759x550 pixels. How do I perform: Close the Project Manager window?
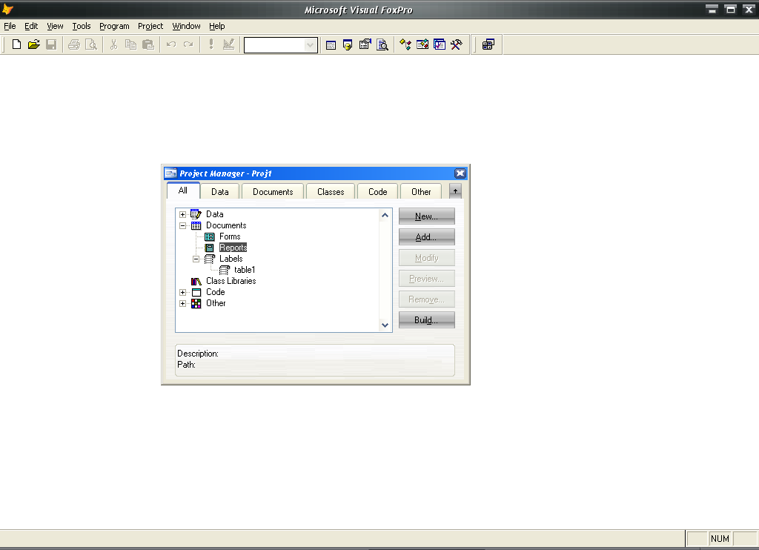(x=460, y=173)
